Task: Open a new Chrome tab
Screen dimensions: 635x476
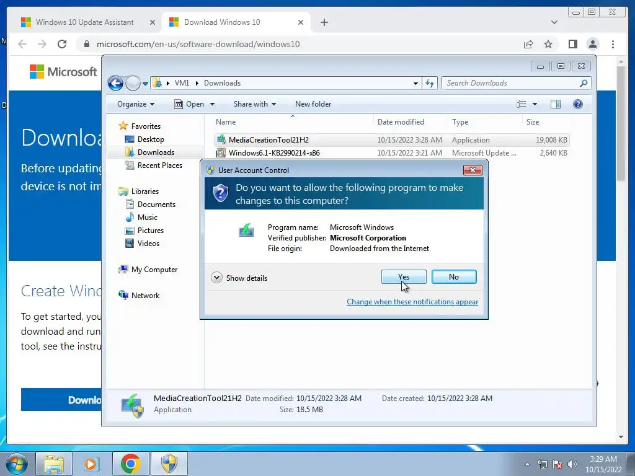Action: click(x=324, y=22)
